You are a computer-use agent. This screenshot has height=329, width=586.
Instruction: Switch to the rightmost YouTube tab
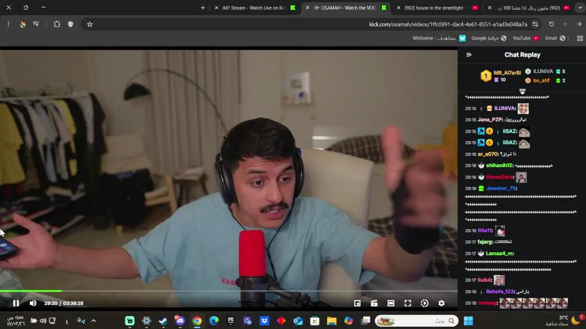tap(529, 8)
